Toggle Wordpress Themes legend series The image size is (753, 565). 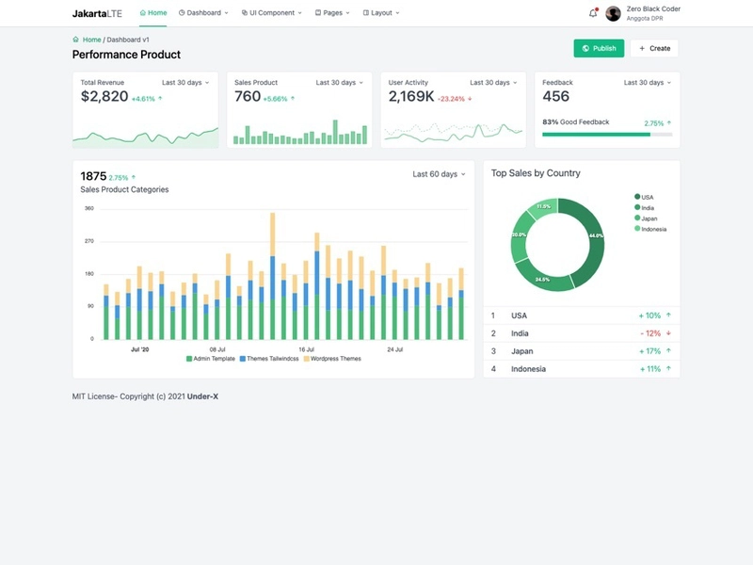point(332,359)
